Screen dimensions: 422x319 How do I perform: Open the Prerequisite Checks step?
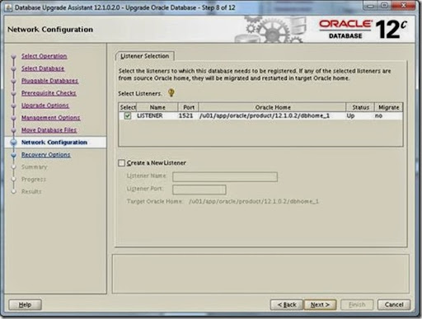(x=49, y=93)
